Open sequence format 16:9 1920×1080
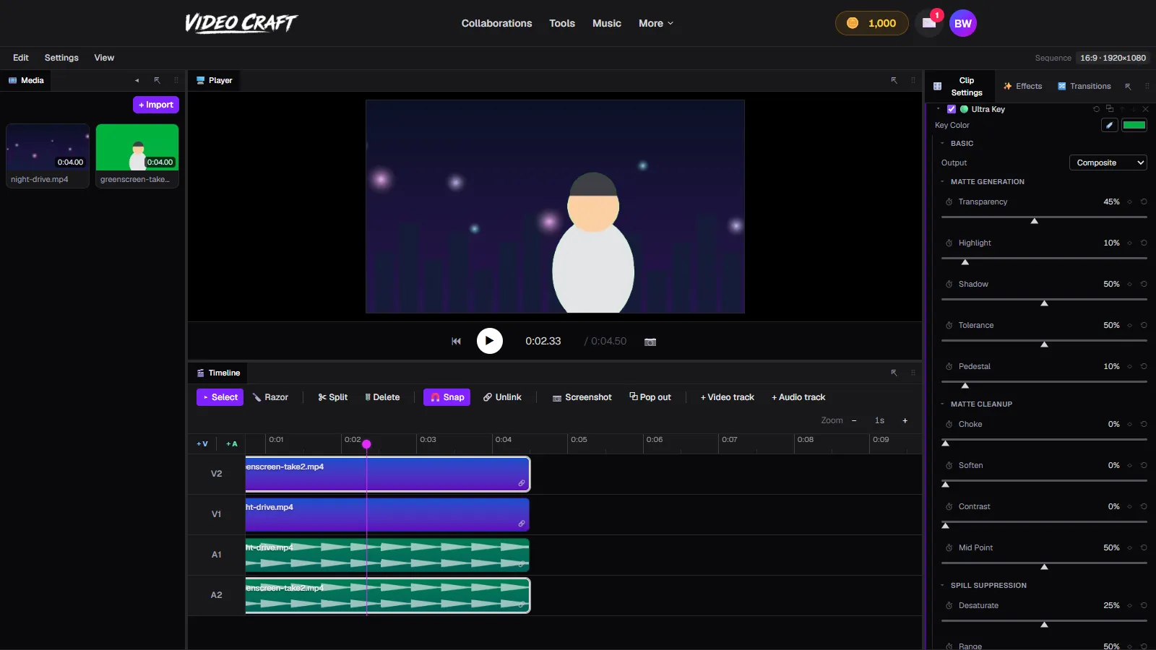The height and width of the screenshot is (650, 1156). 1113,58
